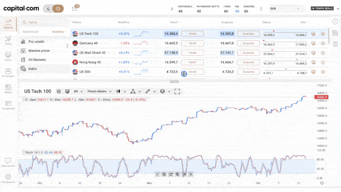This screenshot has height=192, width=341.
Task: Click the Acquista button for US 500
Action: (x=248, y=72)
